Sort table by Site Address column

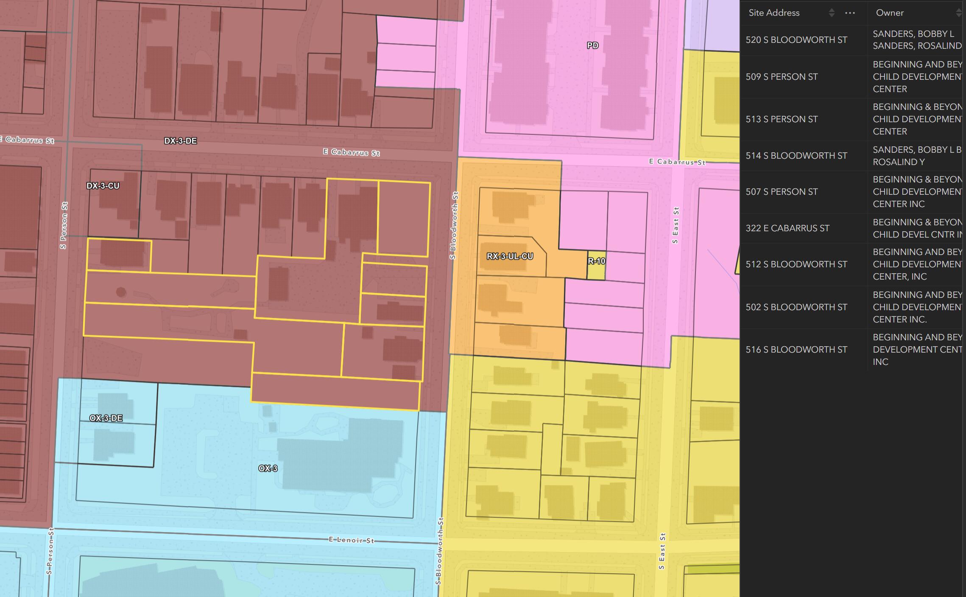(x=831, y=13)
